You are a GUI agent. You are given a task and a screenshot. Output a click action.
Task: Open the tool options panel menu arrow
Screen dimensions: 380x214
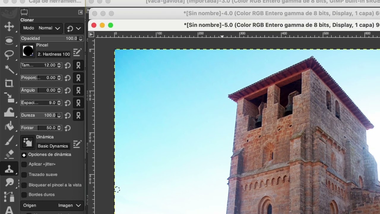pyautogui.click(x=80, y=12)
